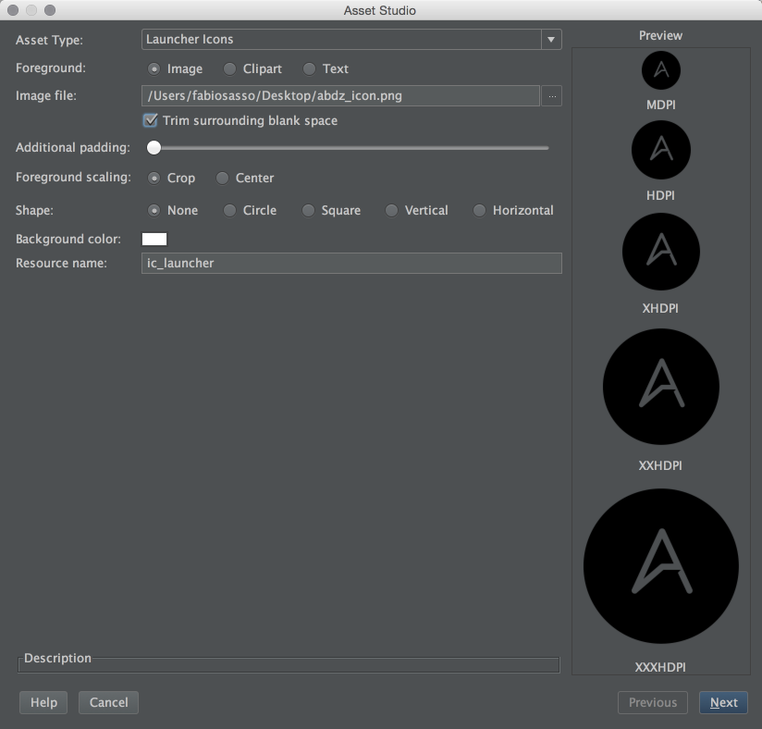Select the Clipart foreground radio button

click(x=229, y=69)
